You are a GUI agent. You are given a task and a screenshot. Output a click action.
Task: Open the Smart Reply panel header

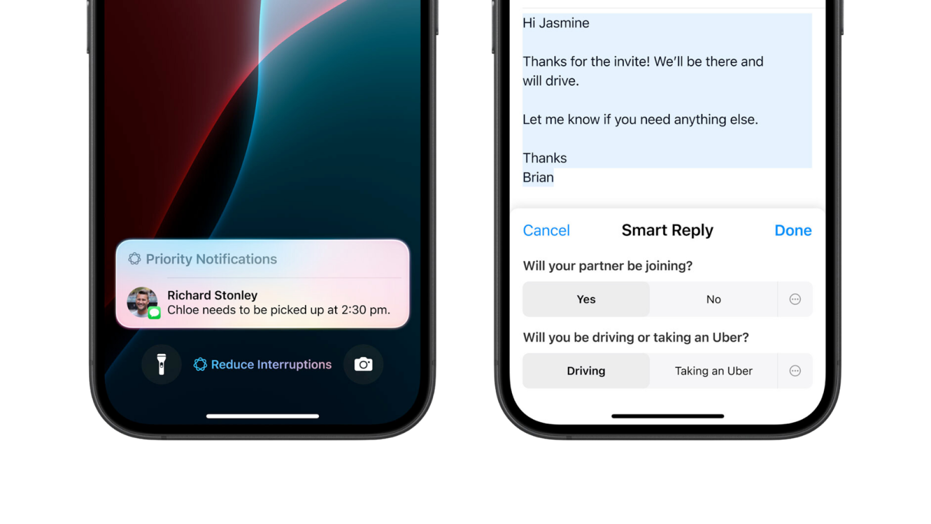coord(668,230)
